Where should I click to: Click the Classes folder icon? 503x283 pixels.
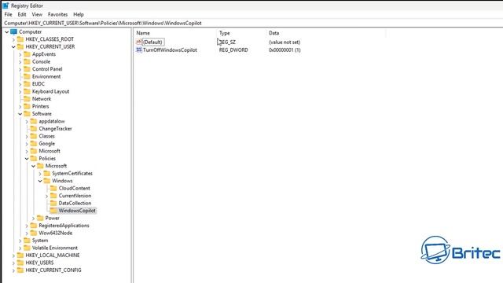click(34, 136)
